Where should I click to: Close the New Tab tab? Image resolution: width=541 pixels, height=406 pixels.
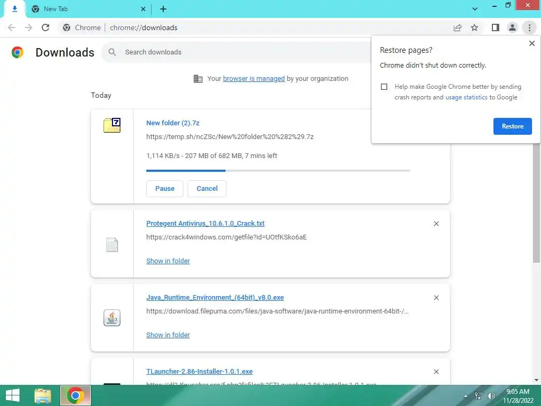tap(143, 10)
